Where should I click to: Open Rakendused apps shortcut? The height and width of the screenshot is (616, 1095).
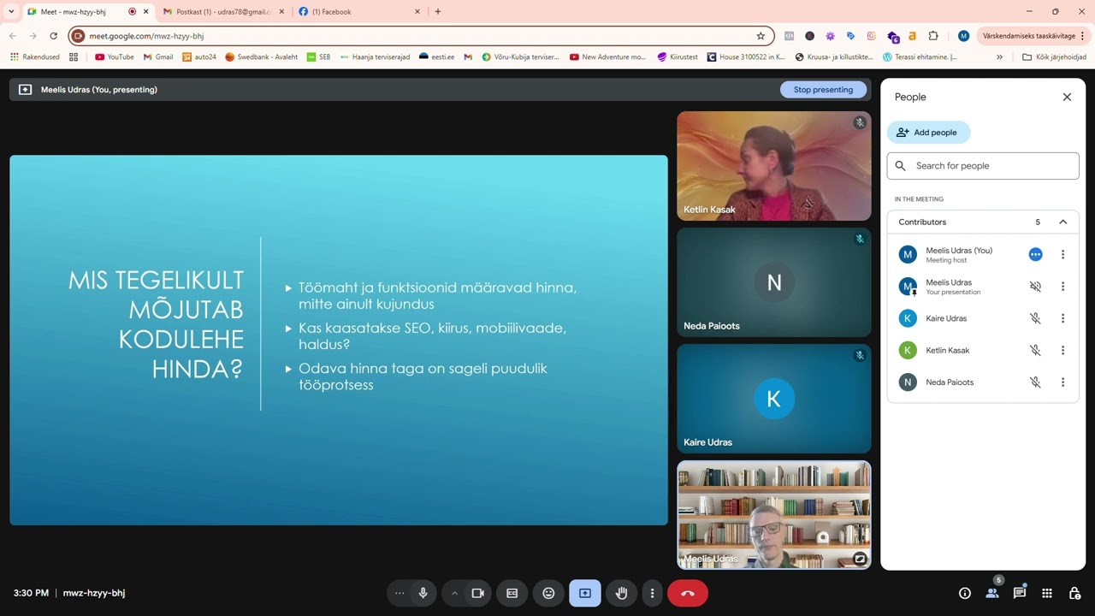pyautogui.click(x=35, y=57)
